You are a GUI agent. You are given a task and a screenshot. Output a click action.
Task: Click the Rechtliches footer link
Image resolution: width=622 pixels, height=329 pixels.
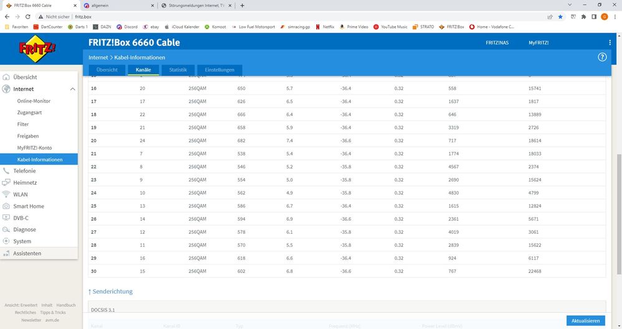tap(26, 313)
